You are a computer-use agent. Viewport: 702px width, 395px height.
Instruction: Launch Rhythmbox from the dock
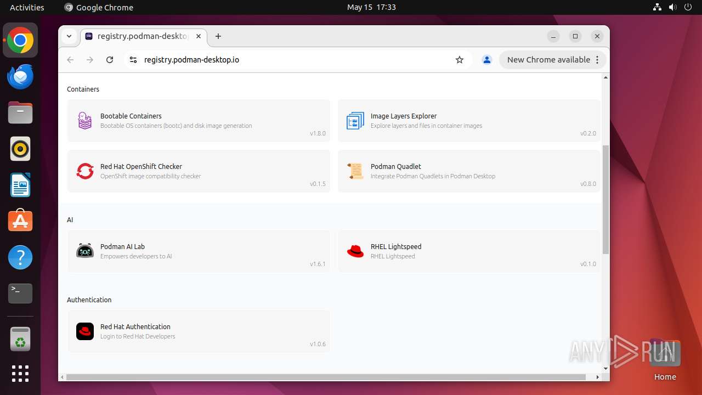(20, 149)
